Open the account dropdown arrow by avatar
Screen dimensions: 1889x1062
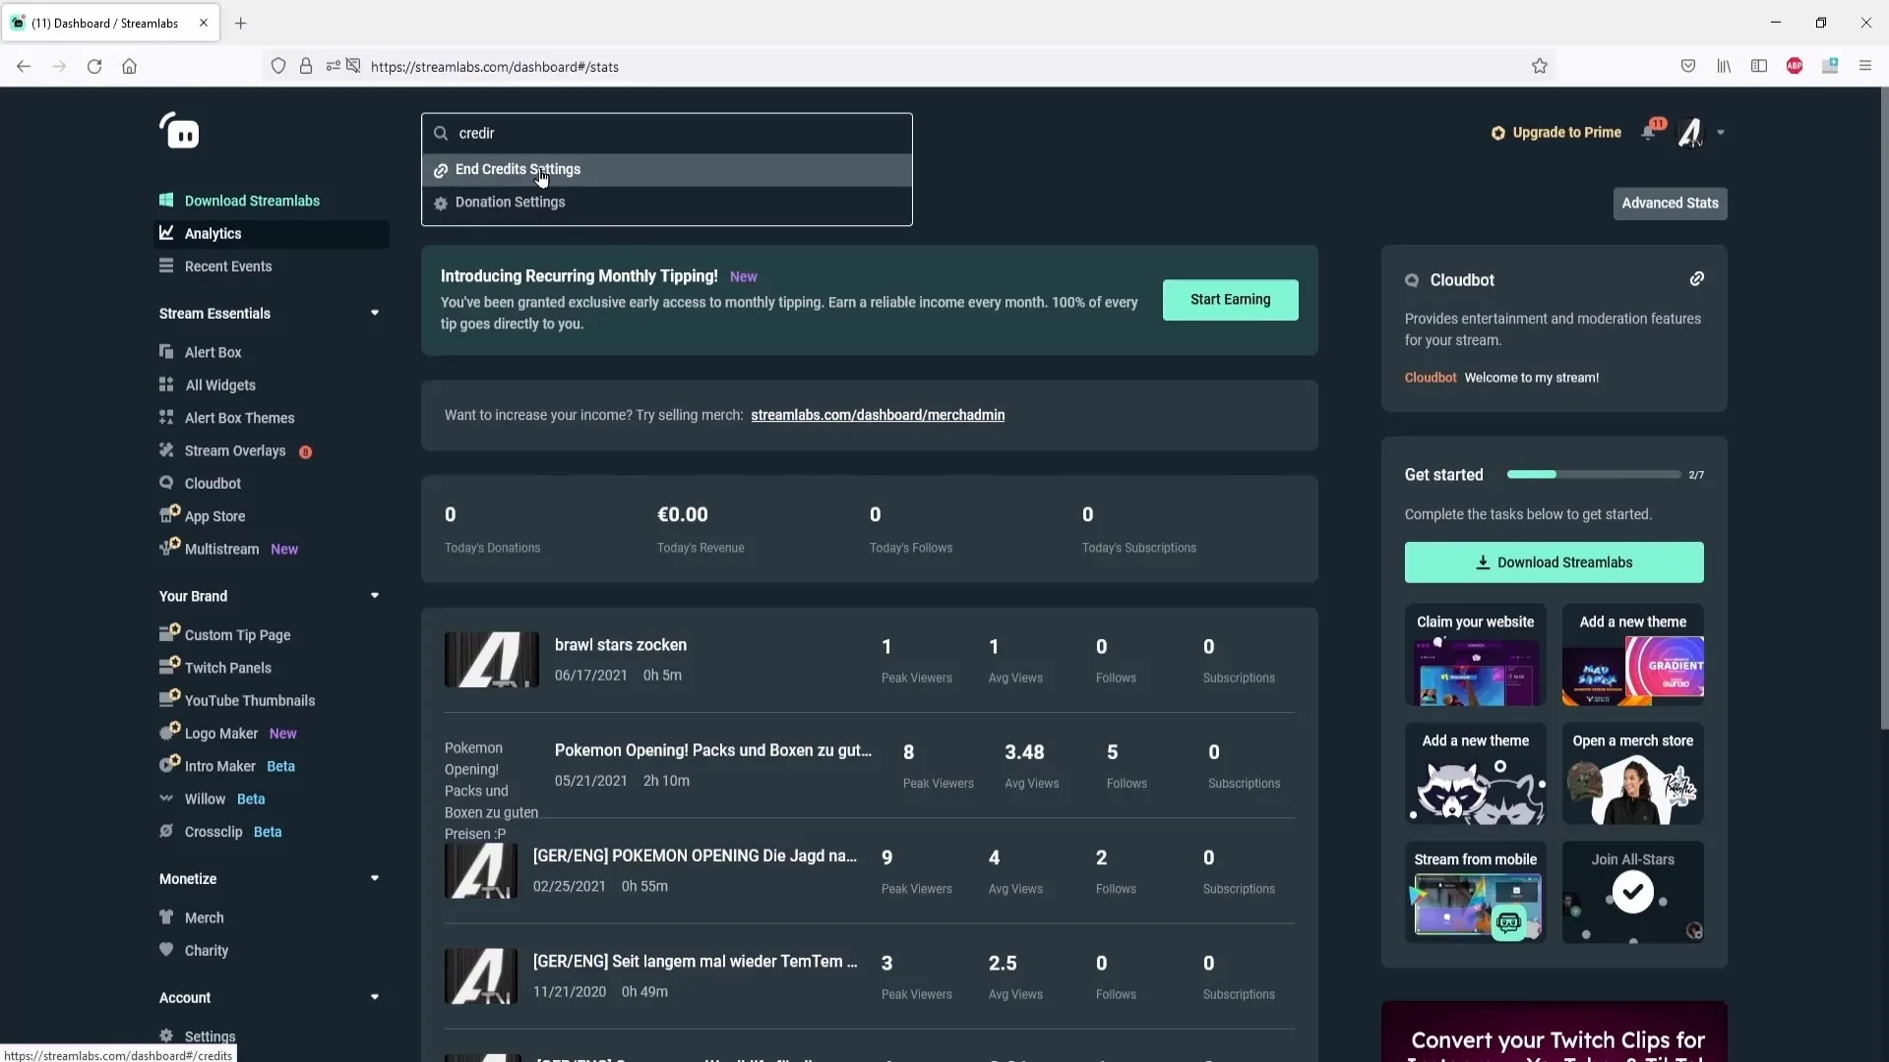[1721, 133]
